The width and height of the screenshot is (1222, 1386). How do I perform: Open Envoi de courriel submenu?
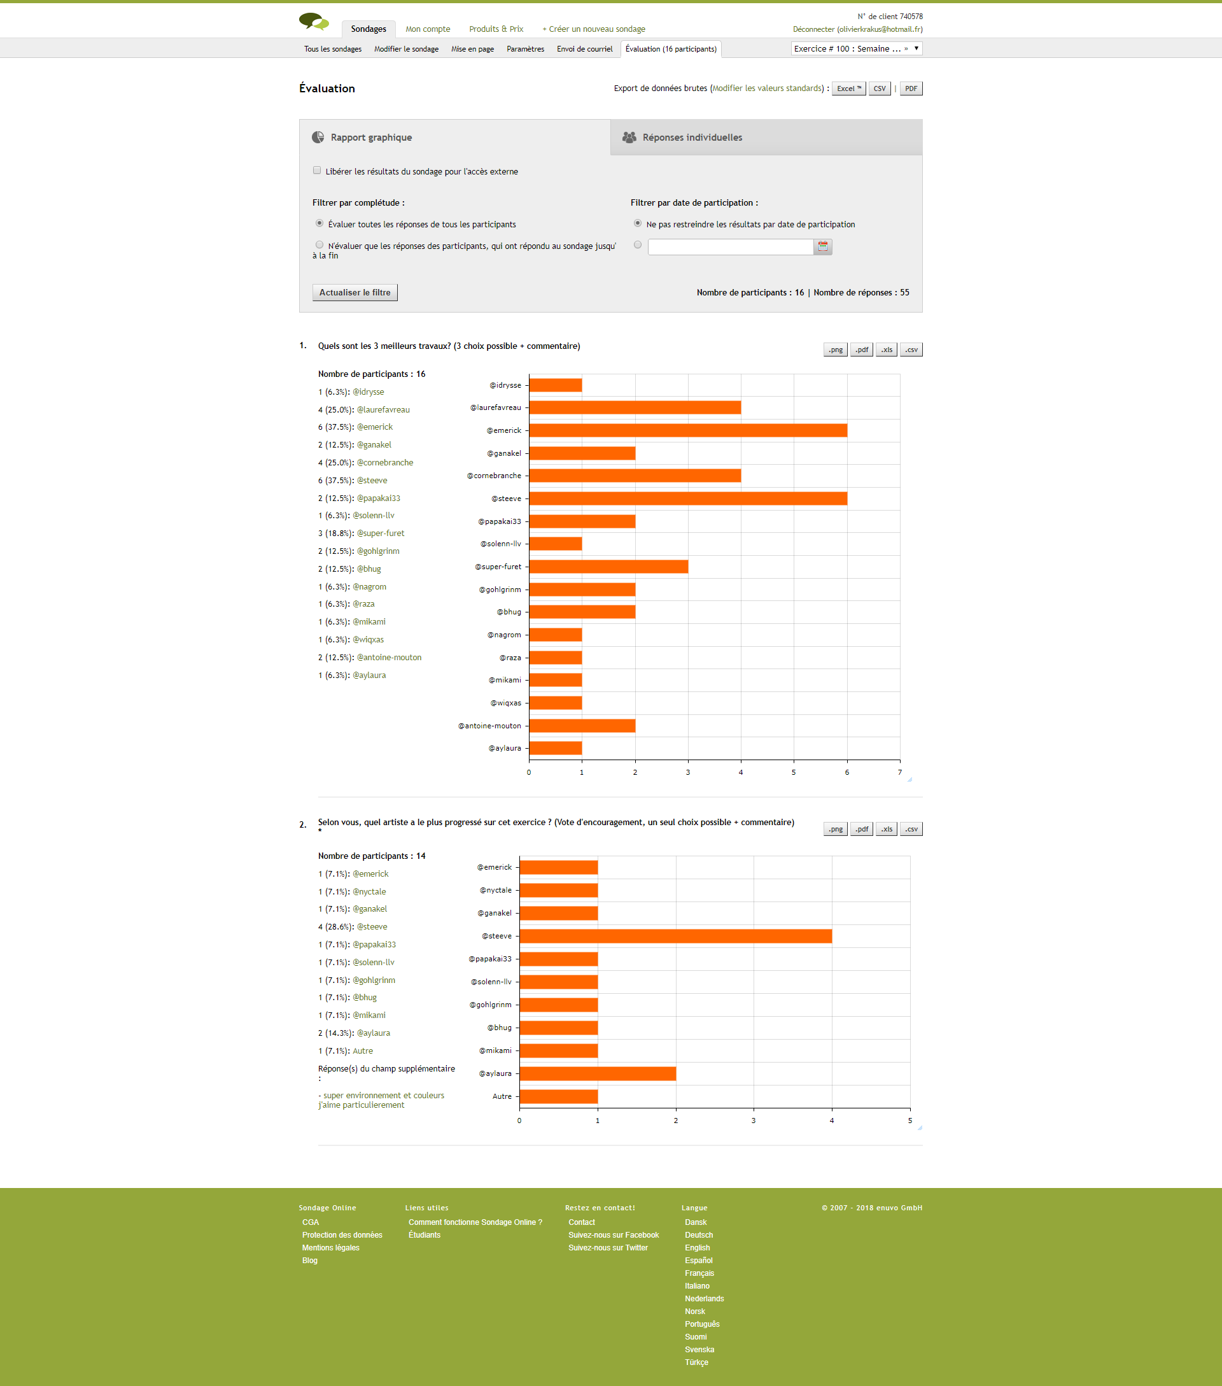(x=584, y=49)
